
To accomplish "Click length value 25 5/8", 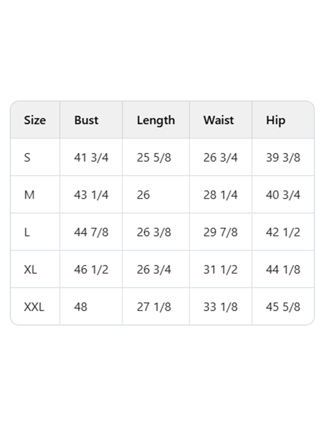I will point(154,157).
